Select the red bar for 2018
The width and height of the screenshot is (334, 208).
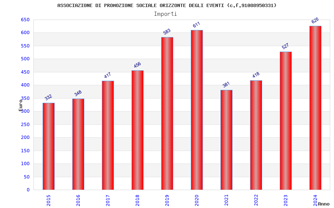click(137, 130)
